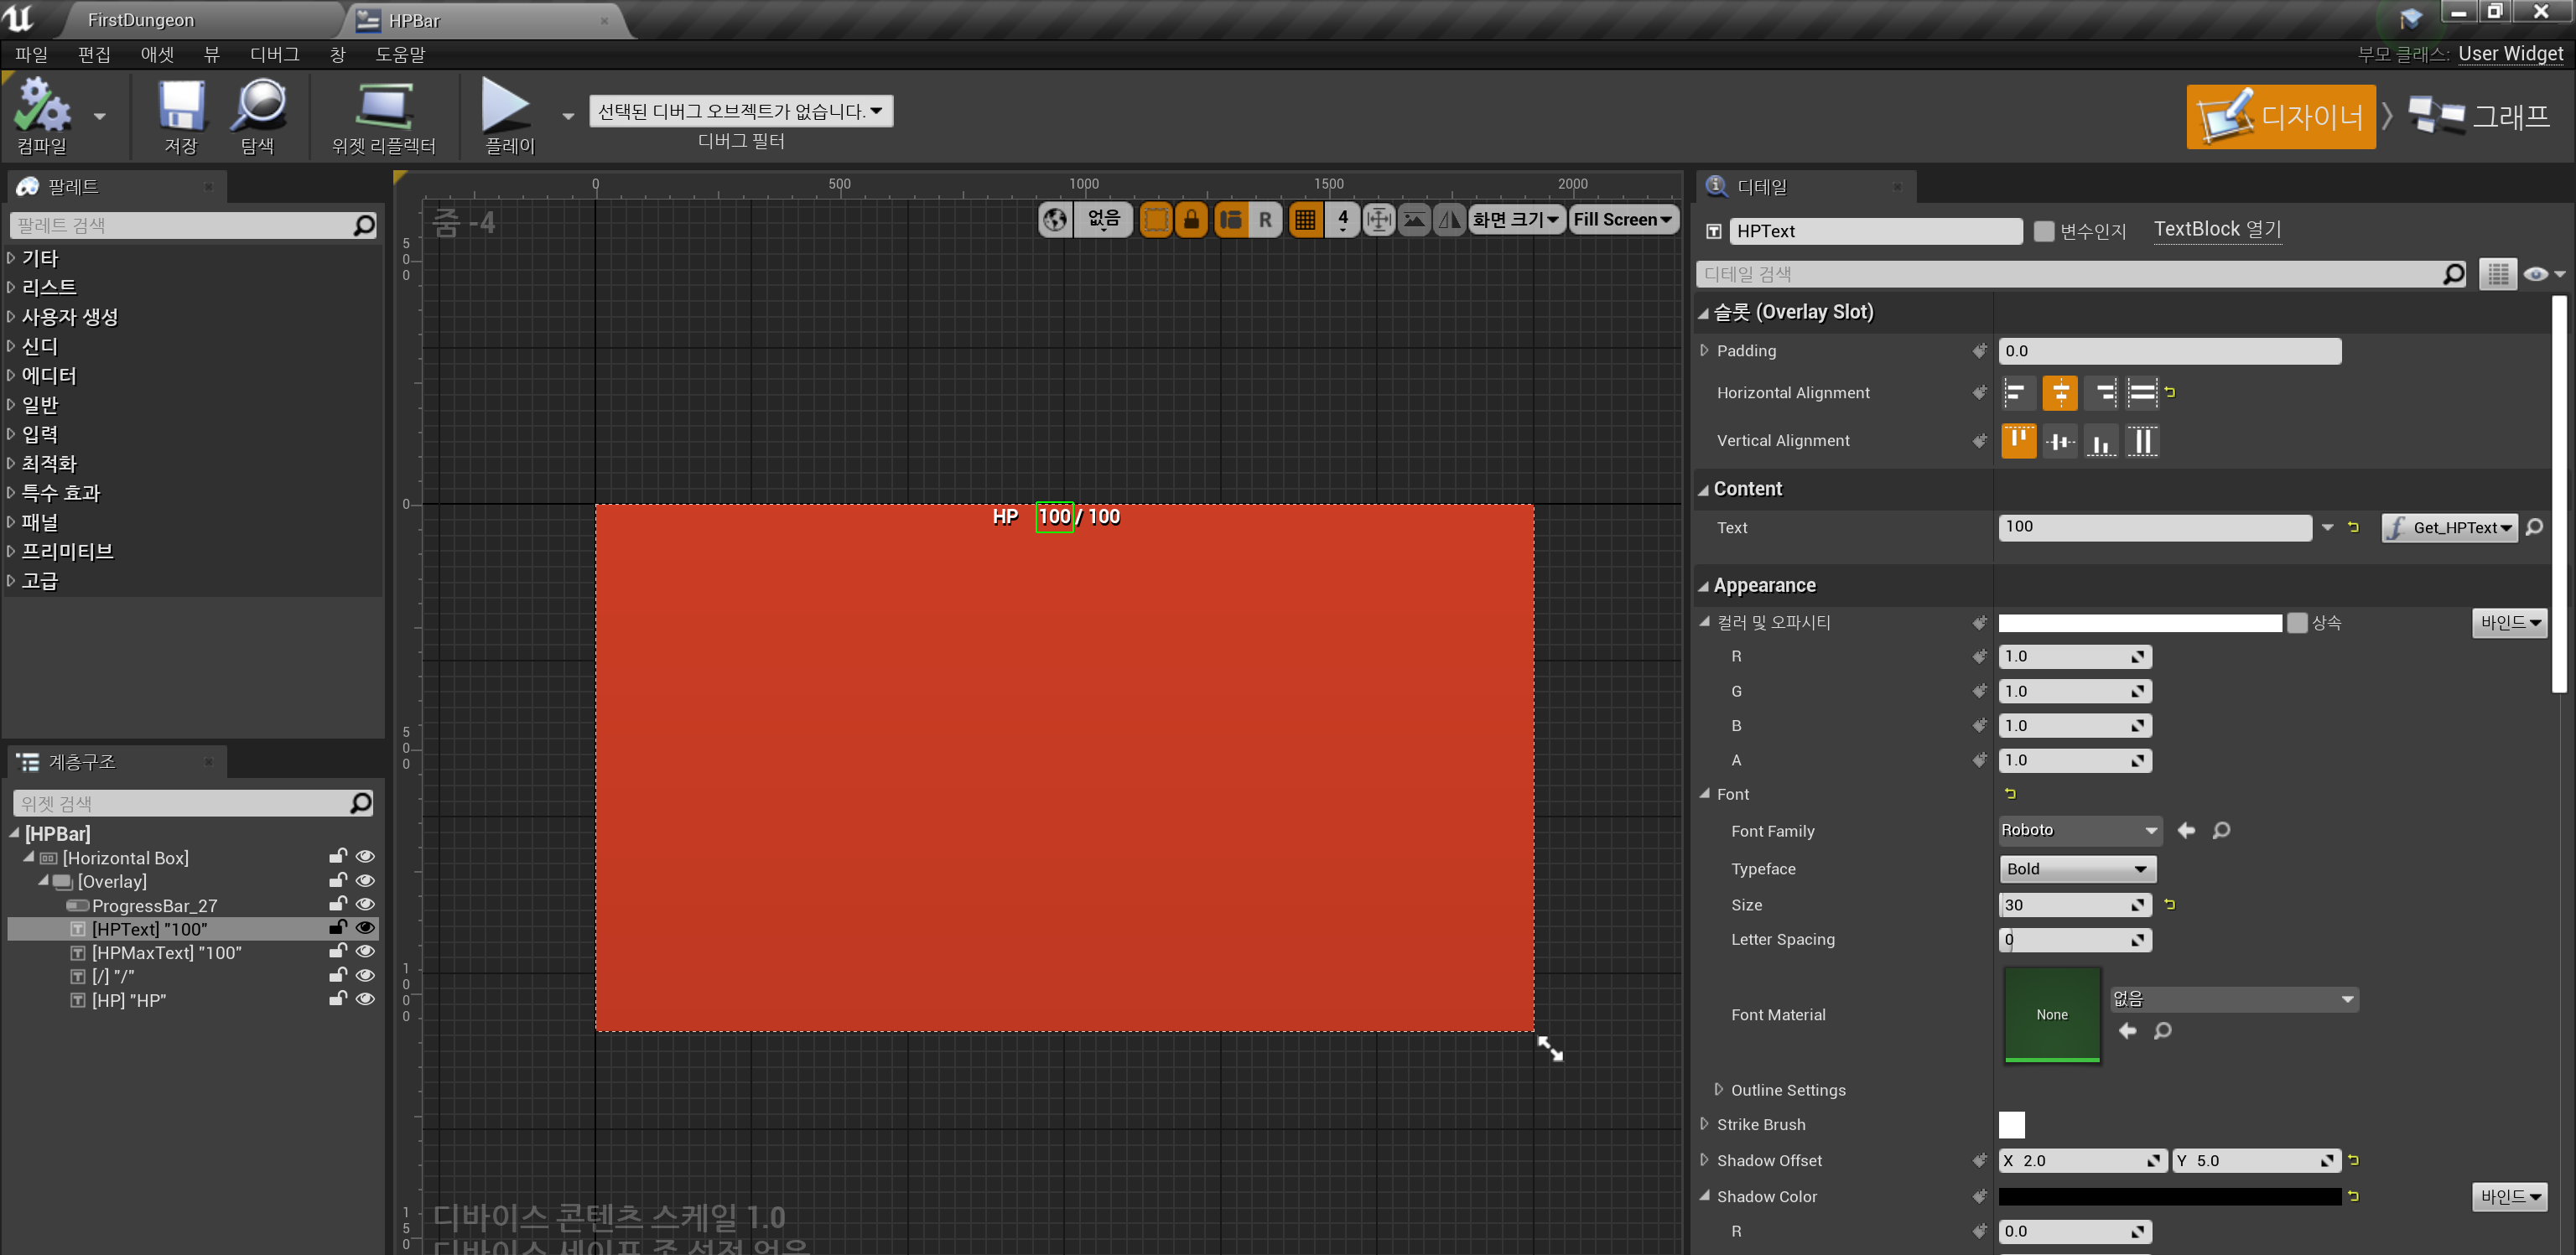The height and width of the screenshot is (1255, 2576).
Task: Set horizontal alignment to left
Action: click(2018, 393)
